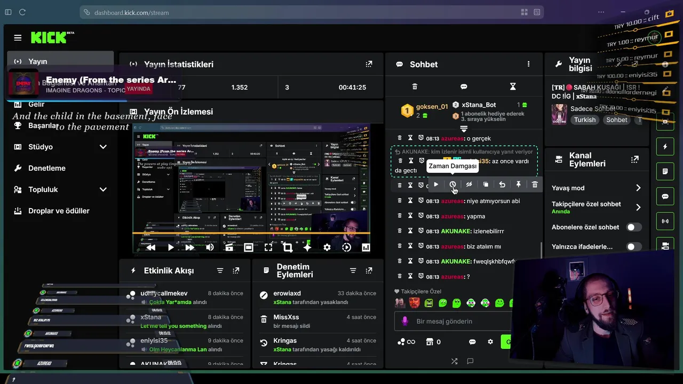
Task: Click username MissXss in Denetim Eylemleri
Action: (x=286, y=317)
